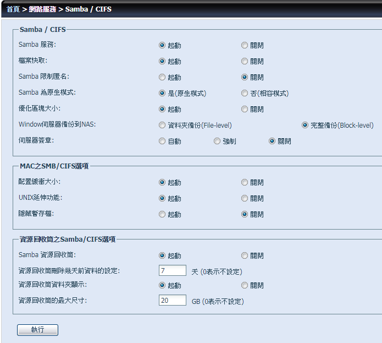382x343 pixels.
Task: Click Window伺服器備份到NAS label
Action: (57, 124)
